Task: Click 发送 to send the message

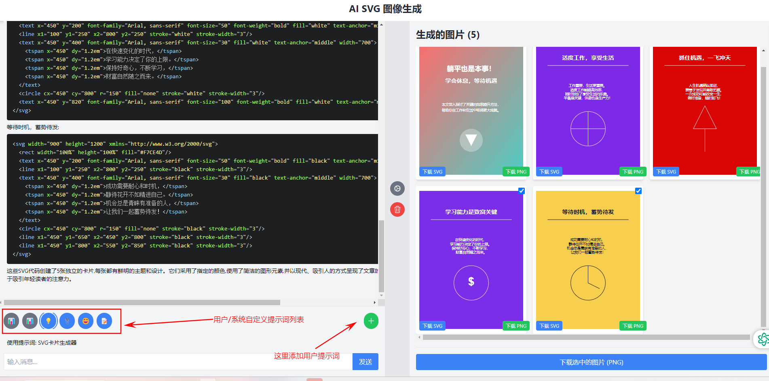Action: pyautogui.click(x=365, y=362)
